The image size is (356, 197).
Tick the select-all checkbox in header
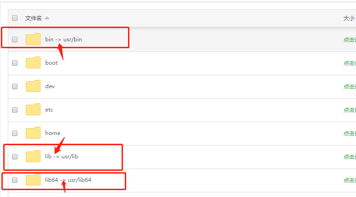coord(15,18)
